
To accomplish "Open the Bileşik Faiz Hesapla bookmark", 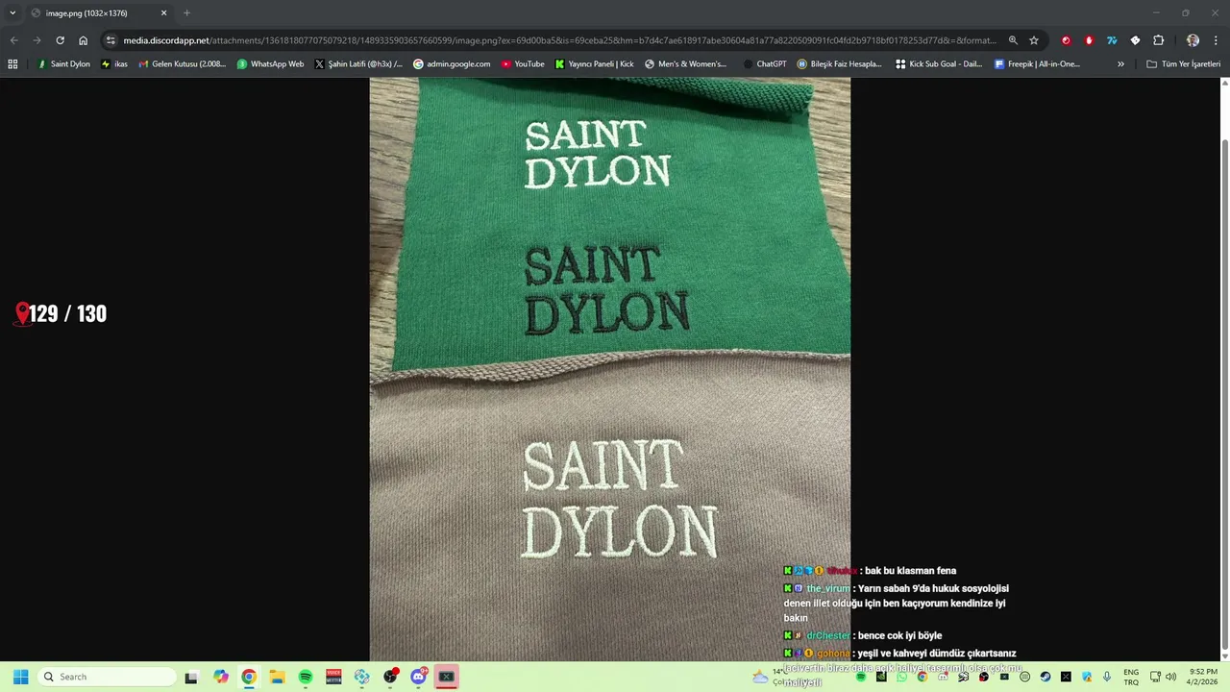I will (x=839, y=64).
